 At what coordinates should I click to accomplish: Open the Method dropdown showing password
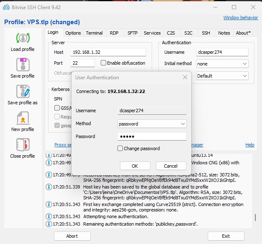(152, 124)
